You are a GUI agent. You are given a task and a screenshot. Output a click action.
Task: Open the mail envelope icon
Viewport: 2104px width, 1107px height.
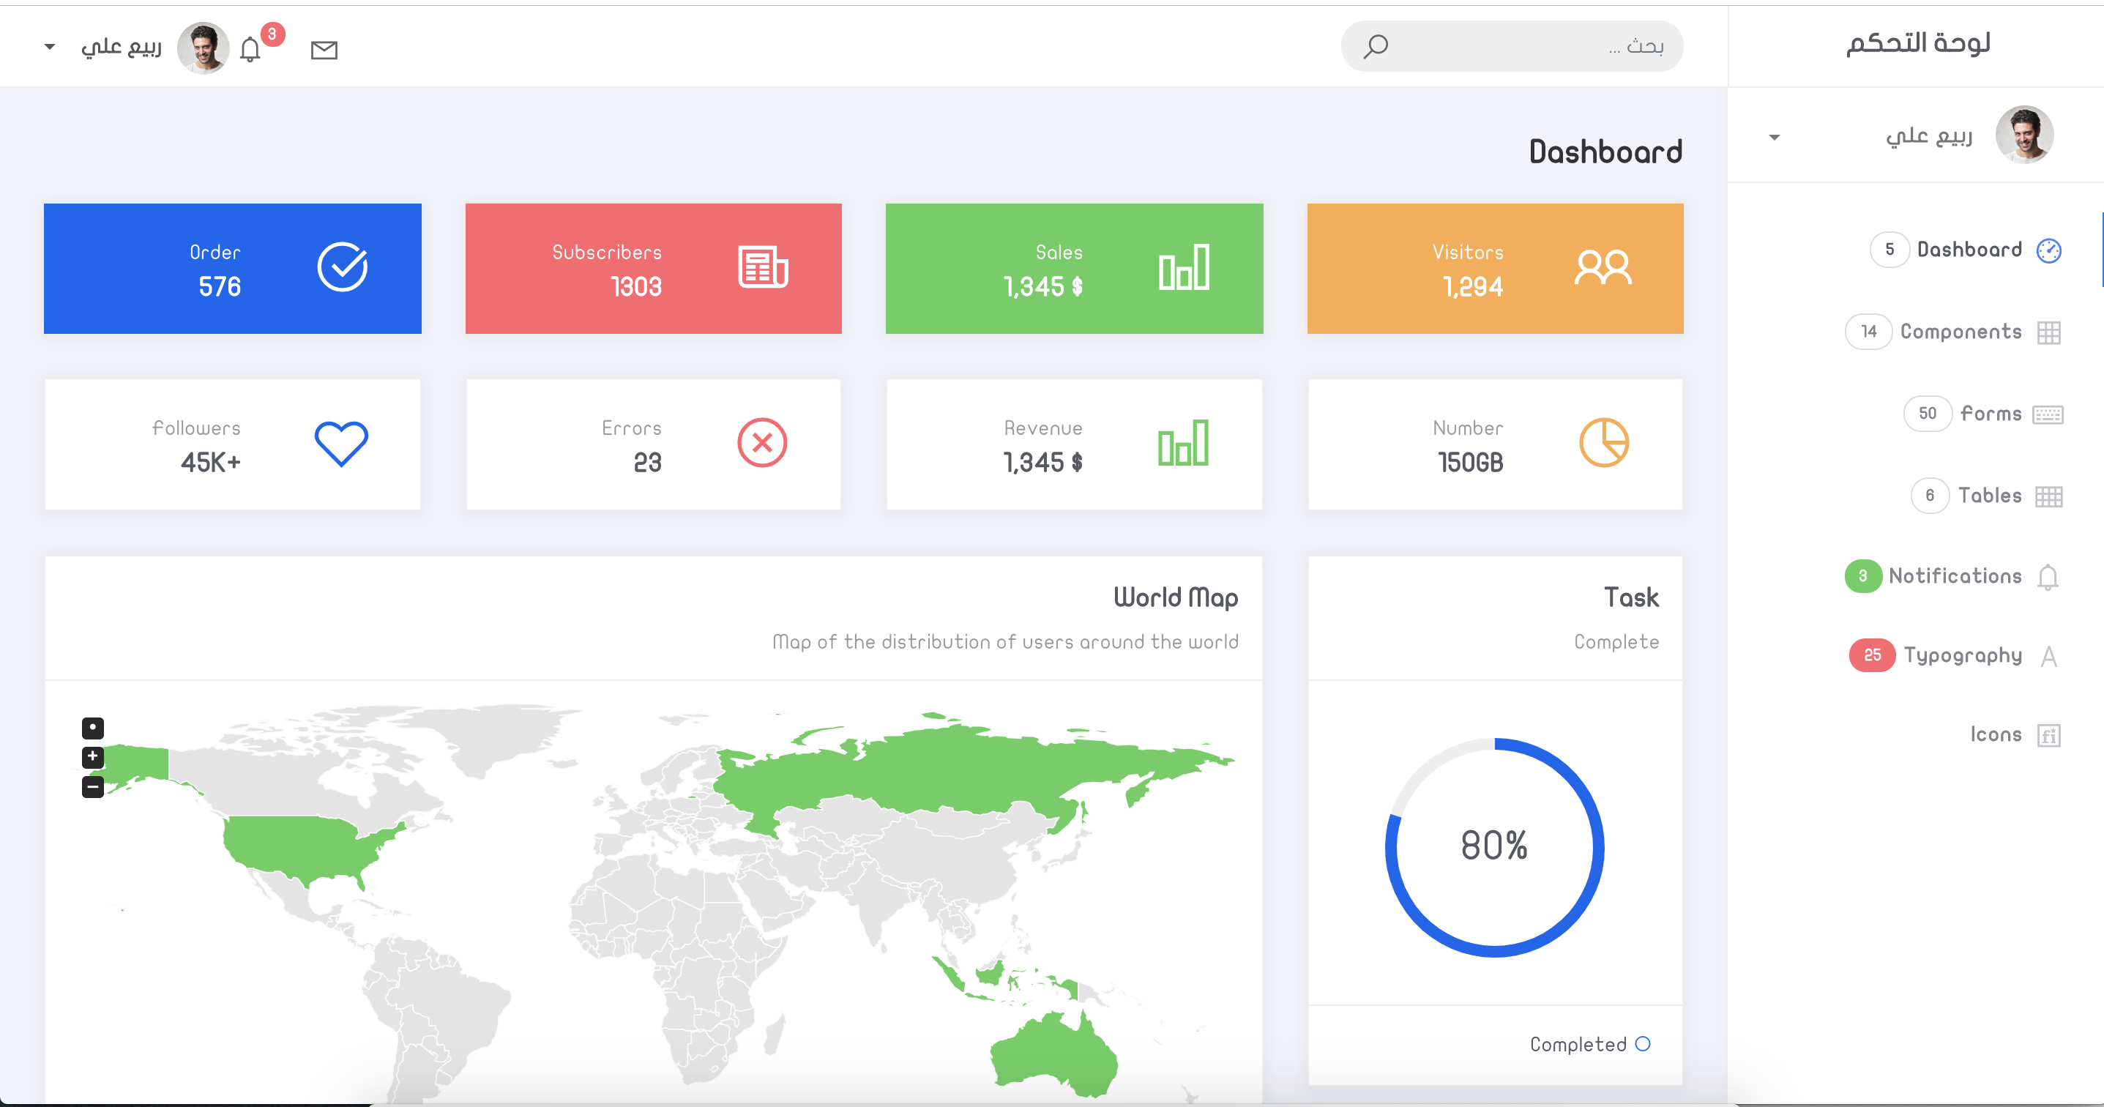point(324,50)
